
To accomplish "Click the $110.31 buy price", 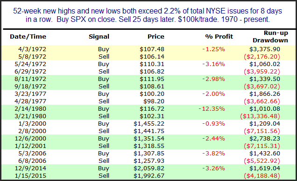I will point(152,64).
